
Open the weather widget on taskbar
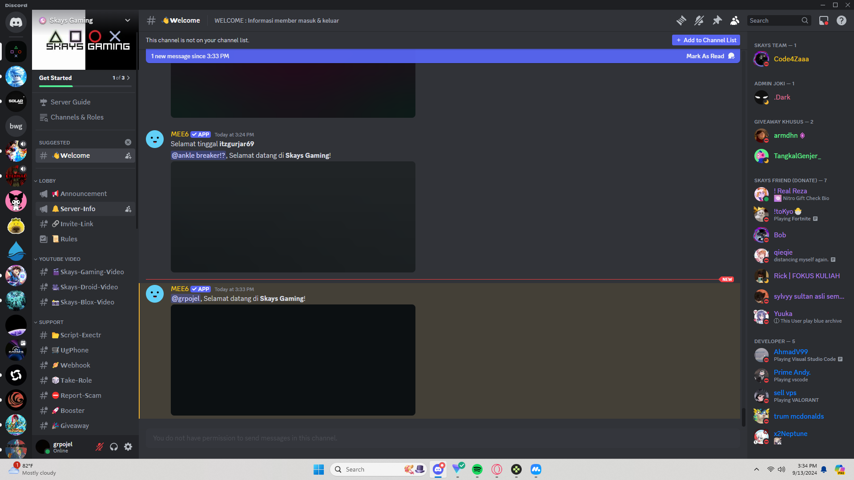32,469
